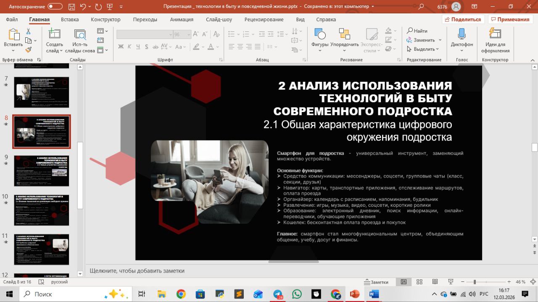
Task: Toggle text Shadow (S) formatting
Action: point(146,47)
